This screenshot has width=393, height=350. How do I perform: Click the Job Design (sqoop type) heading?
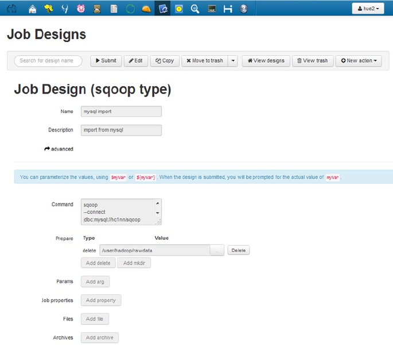(x=92, y=90)
